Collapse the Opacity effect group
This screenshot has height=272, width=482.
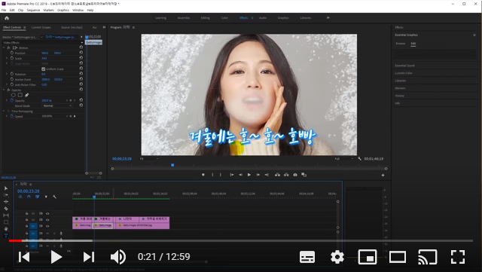(4, 90)
